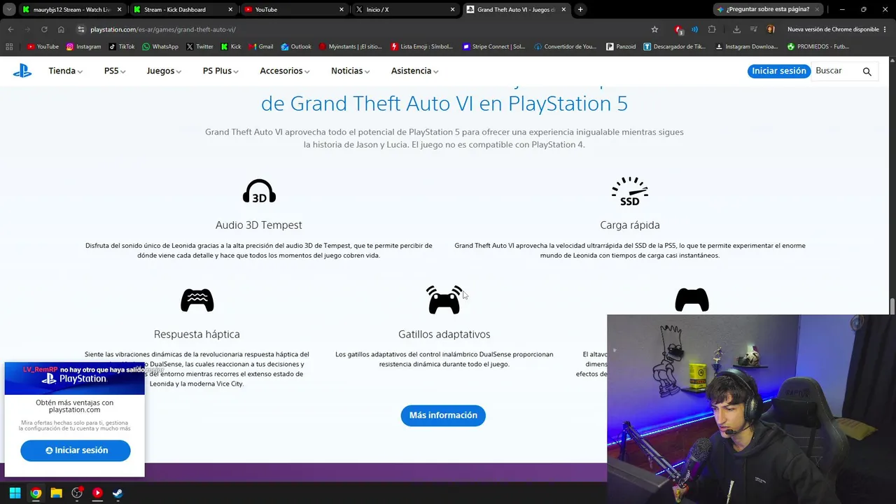Click the Gatillos adaptativos controller icon
Image resolution: width=896 pixels, height=504 pixels.
point(444,300)
